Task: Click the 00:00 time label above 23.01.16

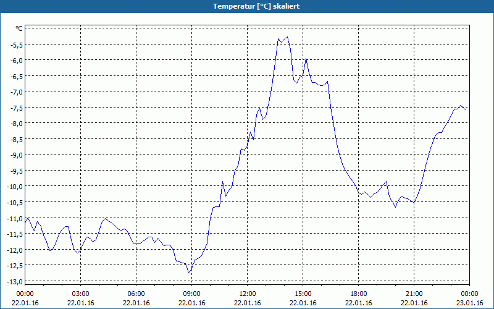Action: 469,294
